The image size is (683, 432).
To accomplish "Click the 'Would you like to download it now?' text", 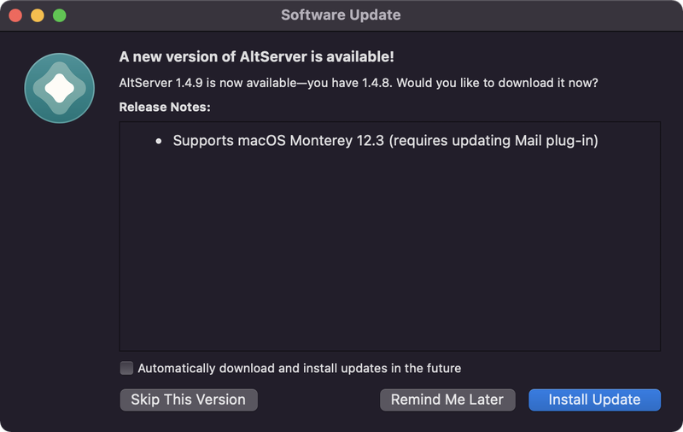I will (x=497, y=83).
